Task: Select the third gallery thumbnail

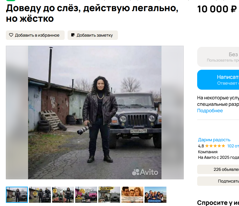Action: click(63, 195)
